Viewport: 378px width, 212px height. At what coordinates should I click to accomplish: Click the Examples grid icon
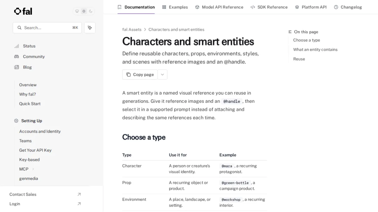[x=164, y=7]
